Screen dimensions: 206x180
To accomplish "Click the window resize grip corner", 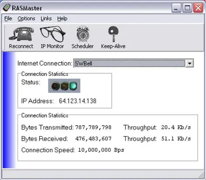I will [201, 176].
